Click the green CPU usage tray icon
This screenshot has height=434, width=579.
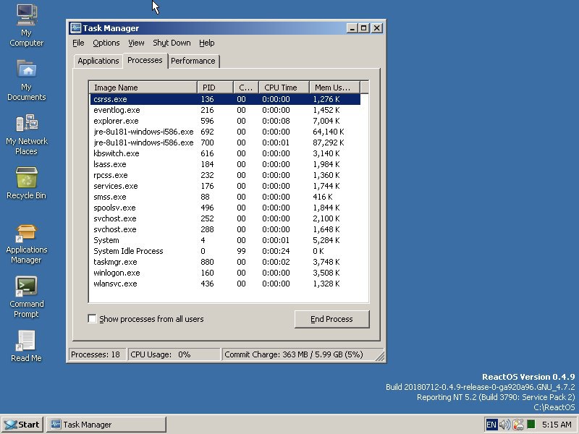click(531, 425)
